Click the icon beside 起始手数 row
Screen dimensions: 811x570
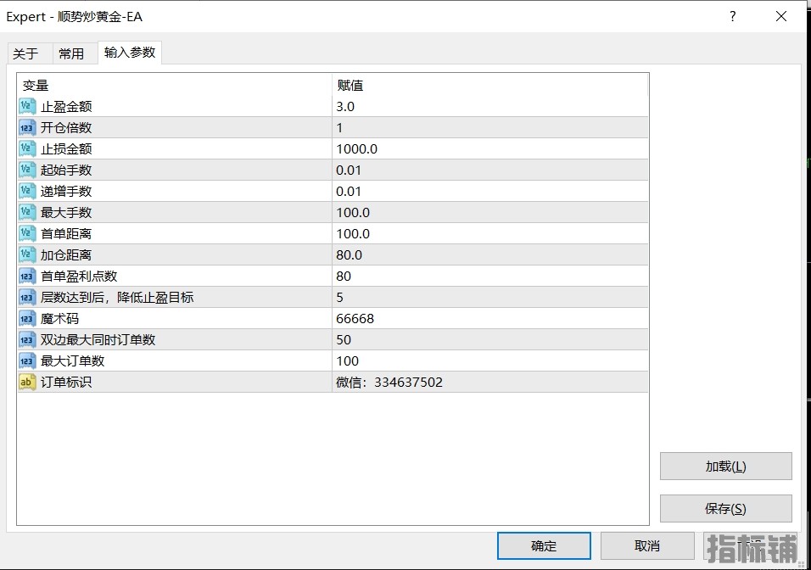tap(27, 170)
